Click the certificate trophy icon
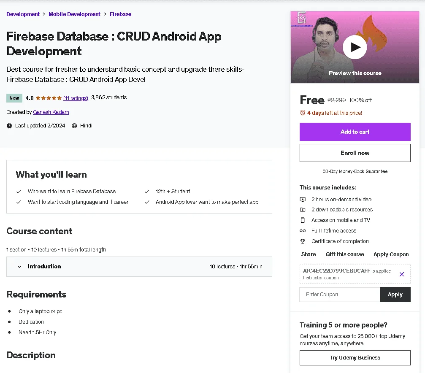The width and height of the screenshot is (425, 373). tap(303, 241)
